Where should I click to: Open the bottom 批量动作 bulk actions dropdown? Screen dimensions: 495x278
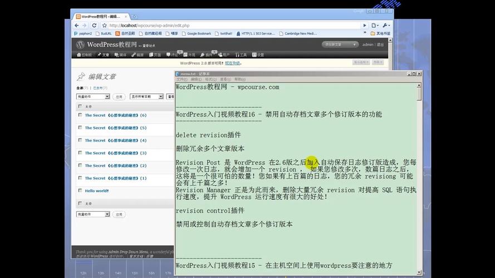point(93,214)
